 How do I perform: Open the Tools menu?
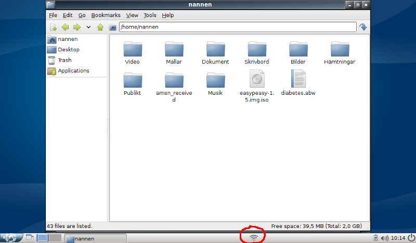click(150, 16)
